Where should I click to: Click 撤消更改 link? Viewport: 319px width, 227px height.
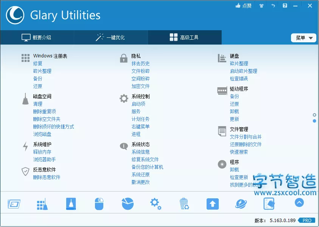(x=140, y=182)
